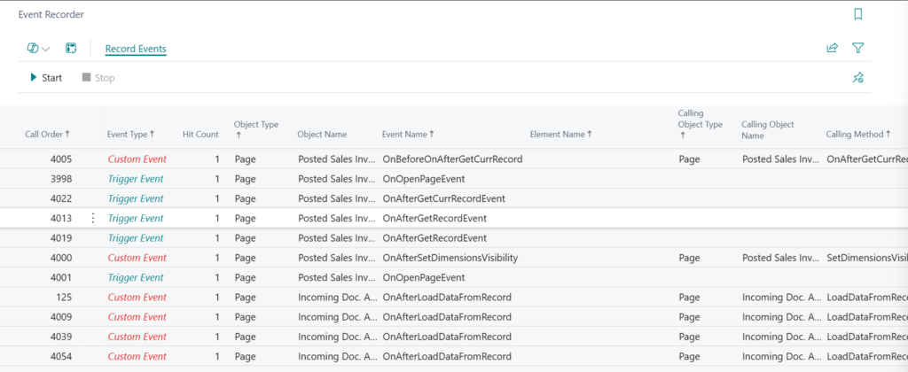Open the OnBeforeOnAfterGetCurrRecord event cell
This screenshot has width=908, height=372.
click(x=451, y=159)
